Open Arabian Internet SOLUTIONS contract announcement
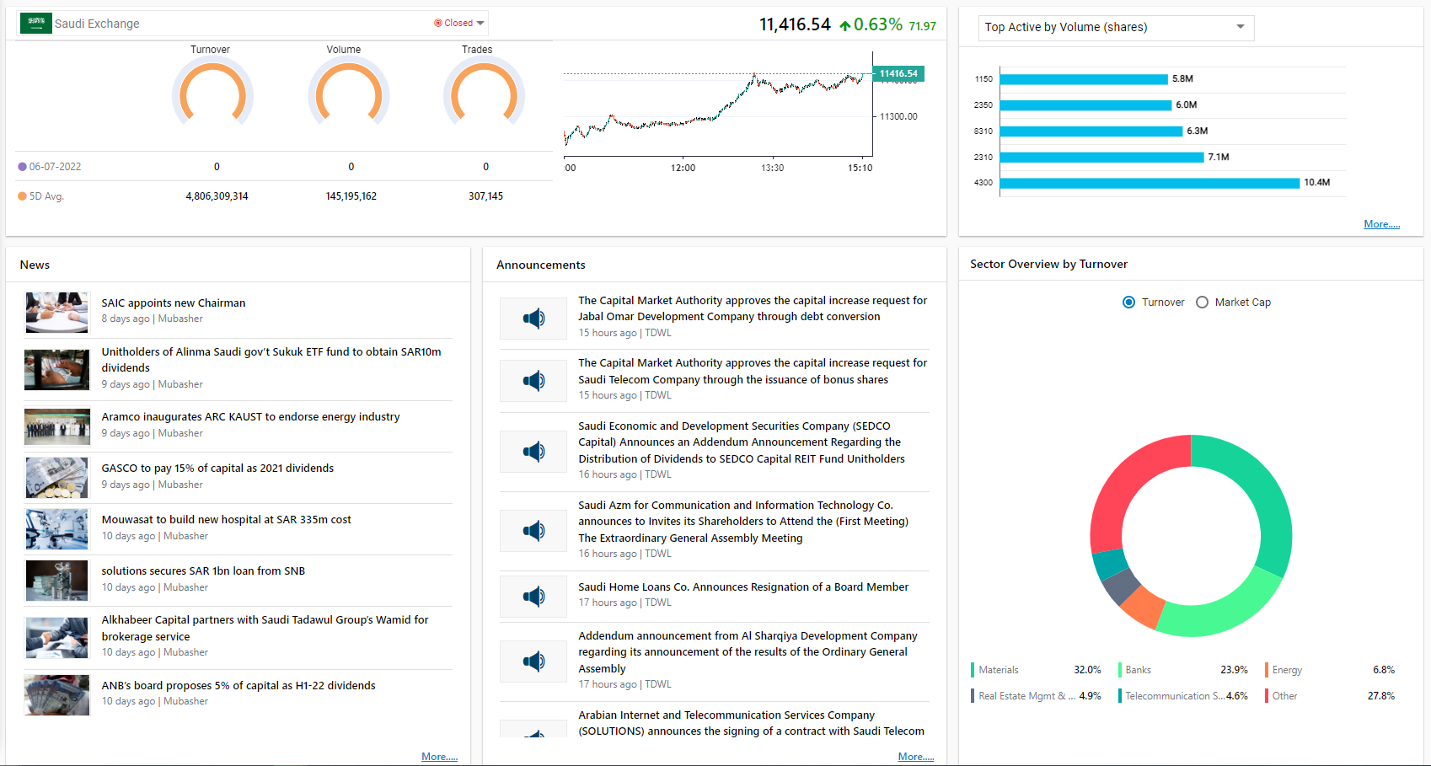Image resolution: width=1431 pixels, height=766 pixels. pos(751,723)
